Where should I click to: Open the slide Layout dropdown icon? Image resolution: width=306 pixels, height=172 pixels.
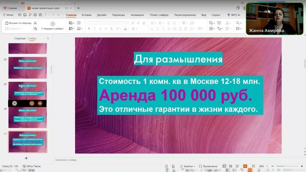coord(71,29)
